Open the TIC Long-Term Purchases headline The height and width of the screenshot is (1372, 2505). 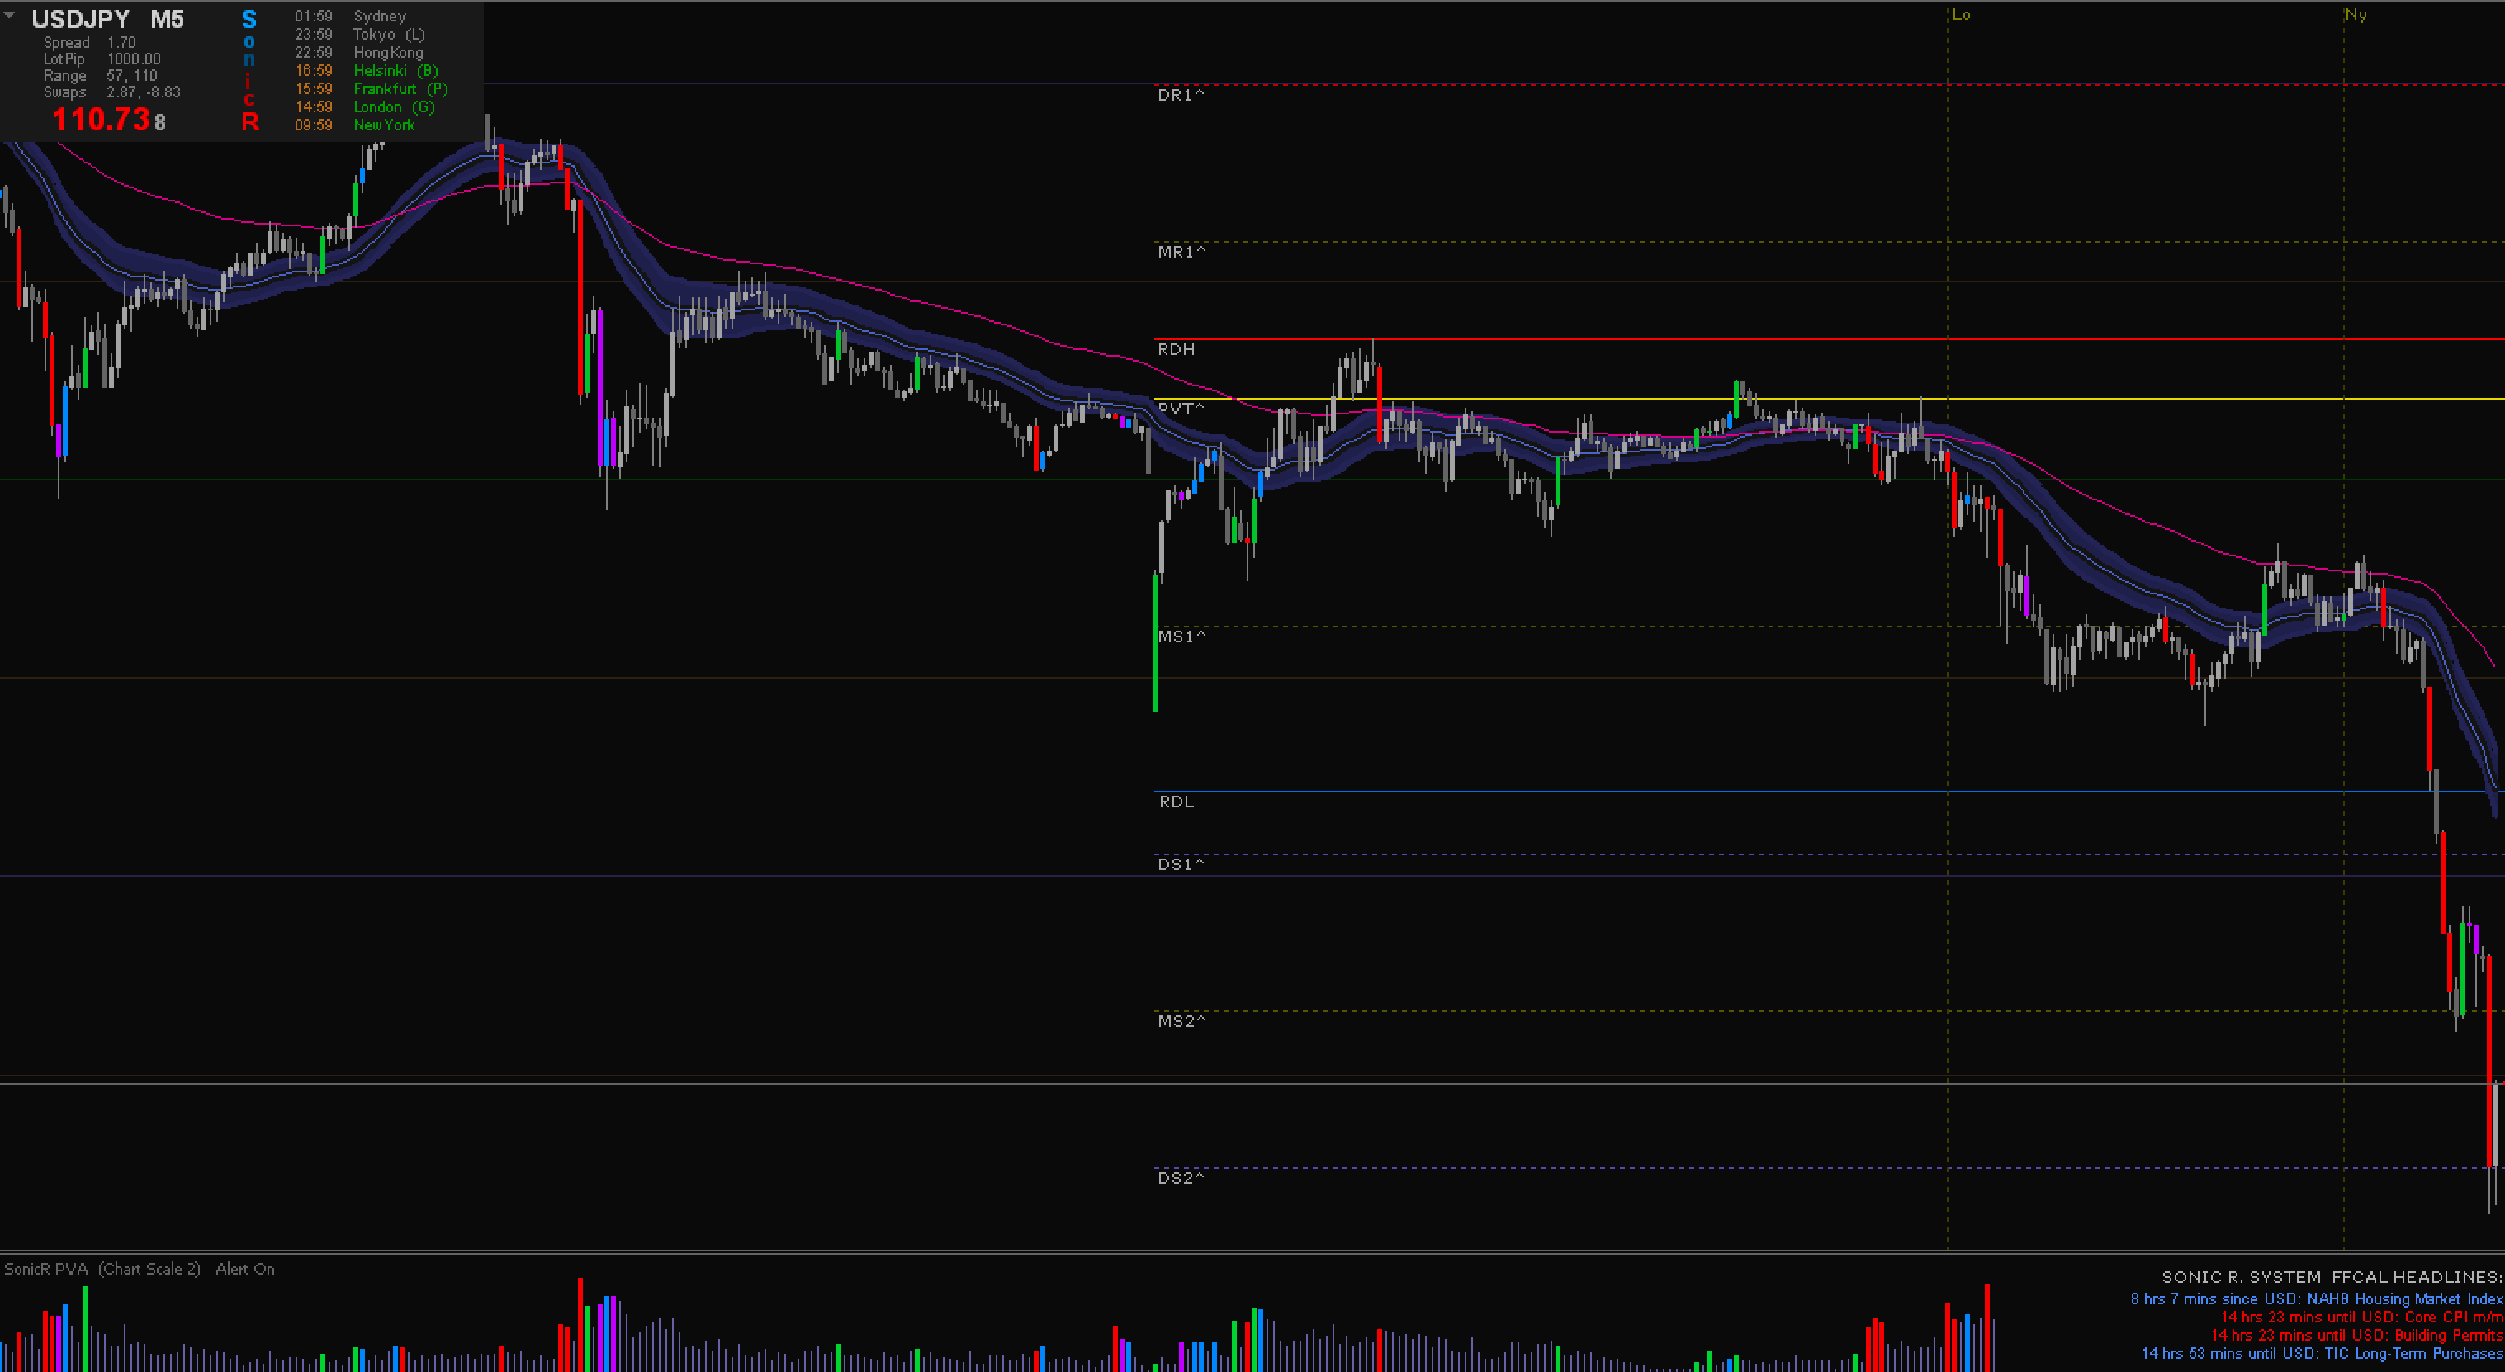tap(2323, 1354)
